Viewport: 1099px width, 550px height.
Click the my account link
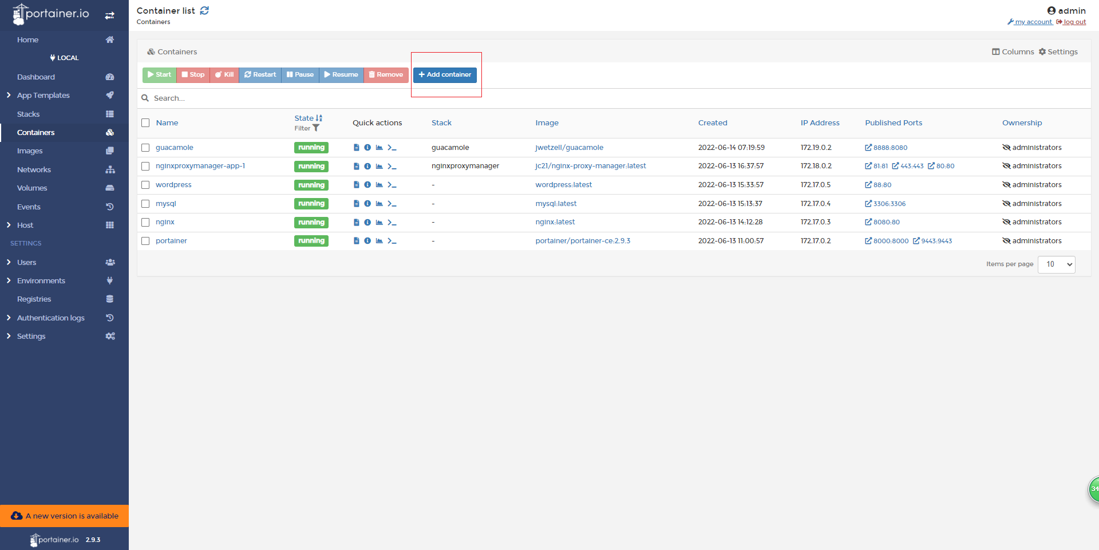[x=1030, y=22]
